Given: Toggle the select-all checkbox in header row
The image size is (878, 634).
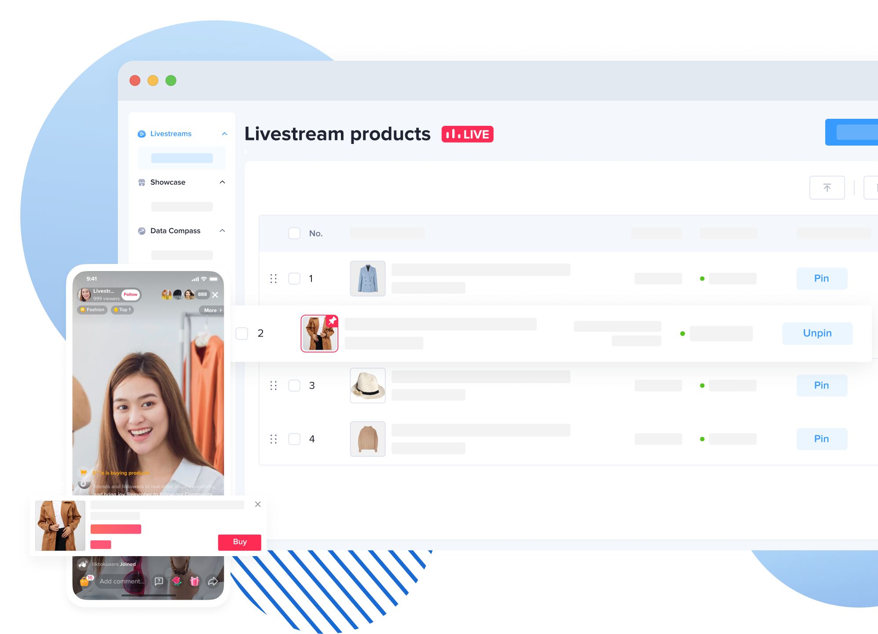Looking at the screenshot, I should (x=294, y=232).
